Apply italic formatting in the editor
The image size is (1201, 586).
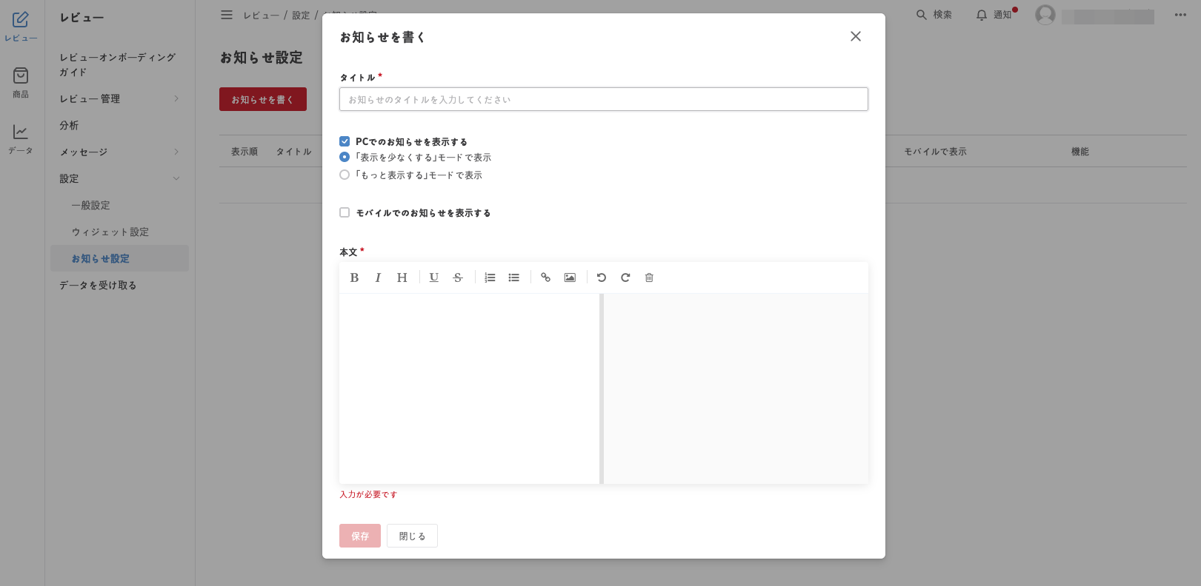(378, 277)
